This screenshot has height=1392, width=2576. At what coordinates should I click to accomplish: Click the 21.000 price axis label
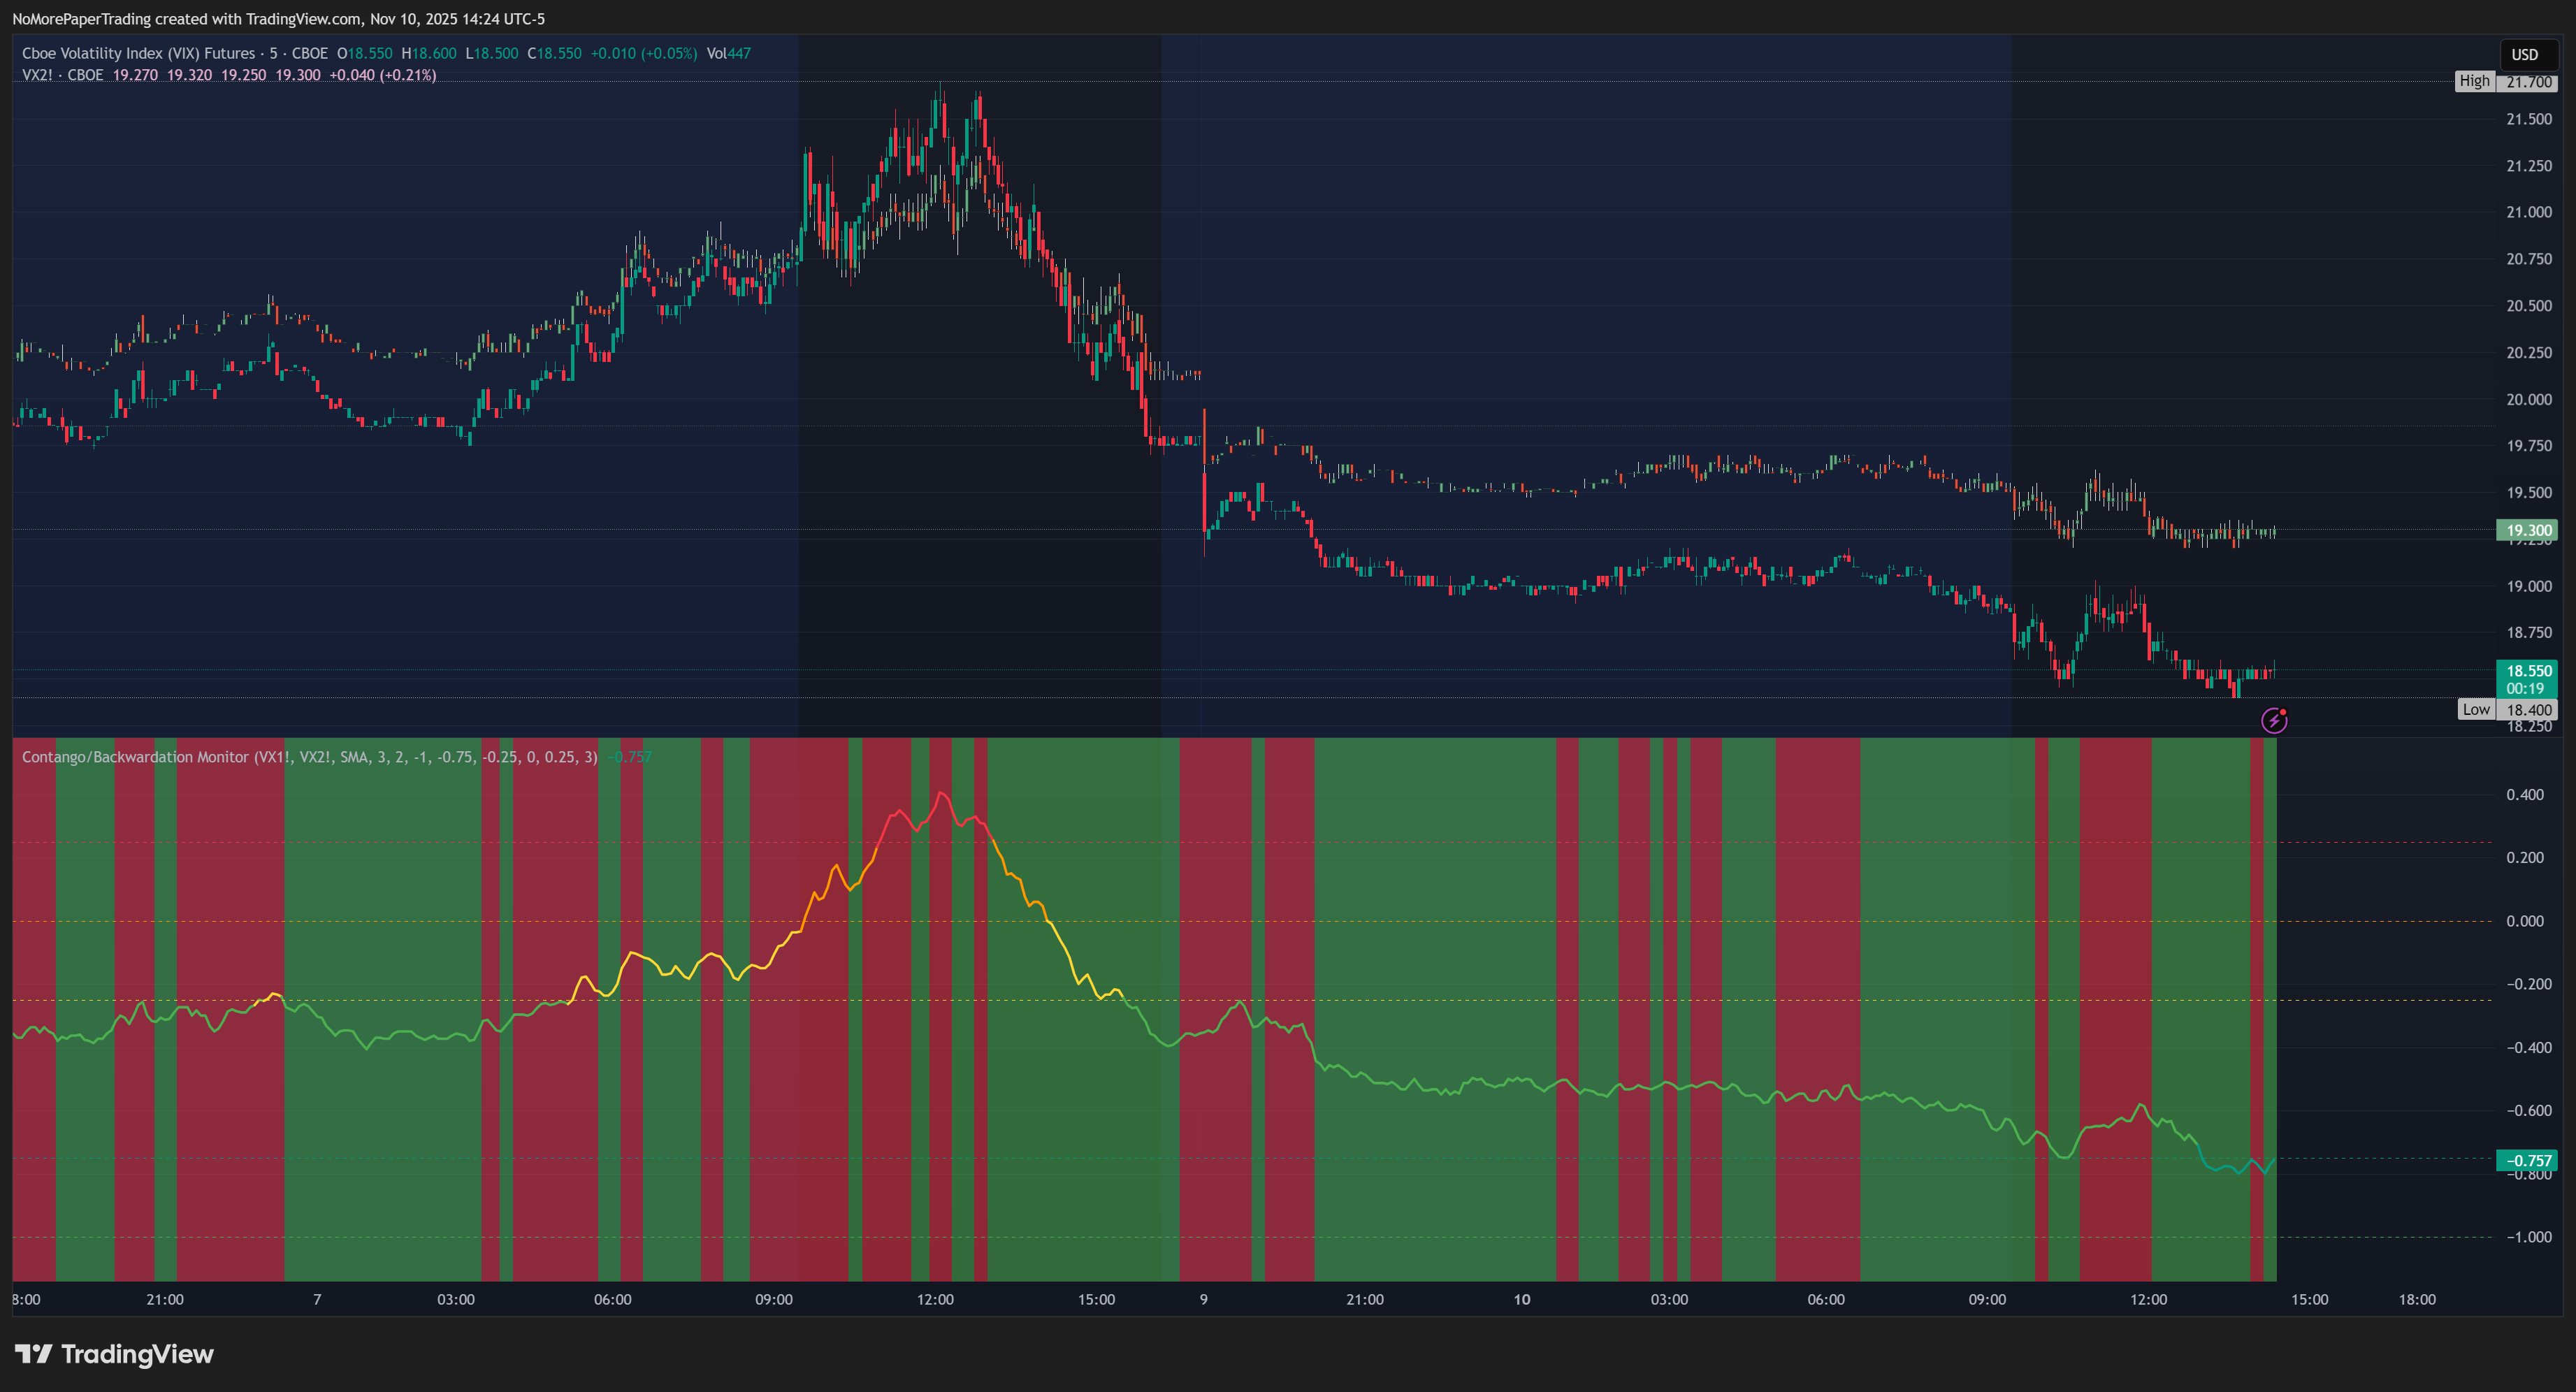click(x=2529, y=212)
